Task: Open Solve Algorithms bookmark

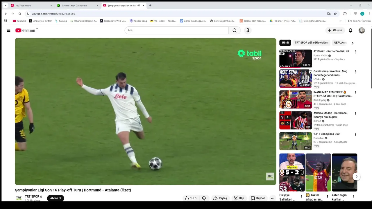Action: 222,21
